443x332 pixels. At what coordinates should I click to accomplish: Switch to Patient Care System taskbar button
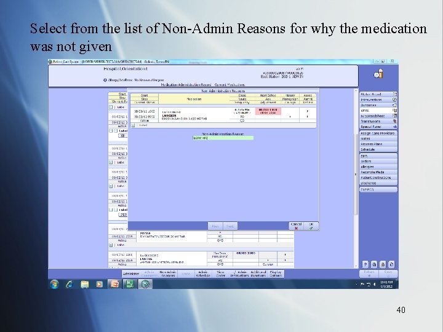pyautogui.click(x=145, y=284)
